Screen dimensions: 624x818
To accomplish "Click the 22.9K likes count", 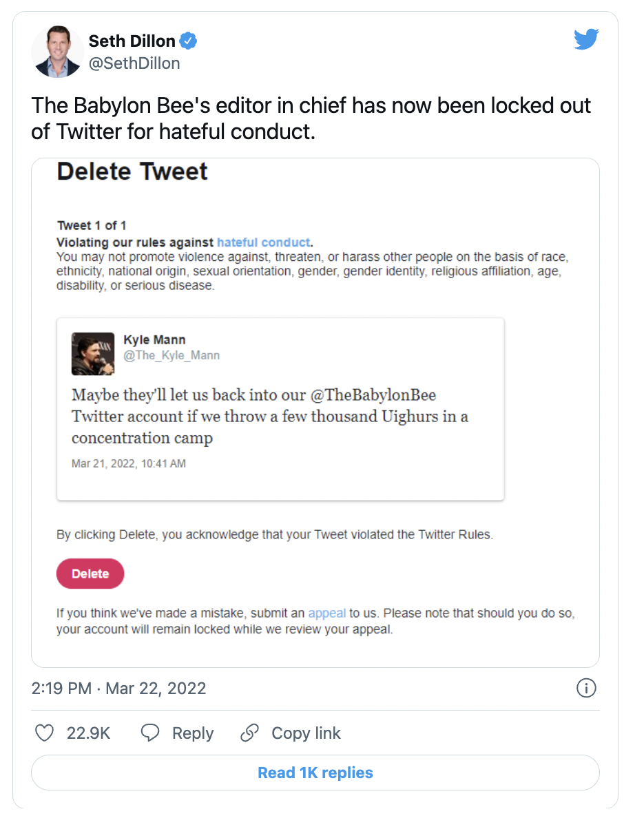I will point(88,733).
